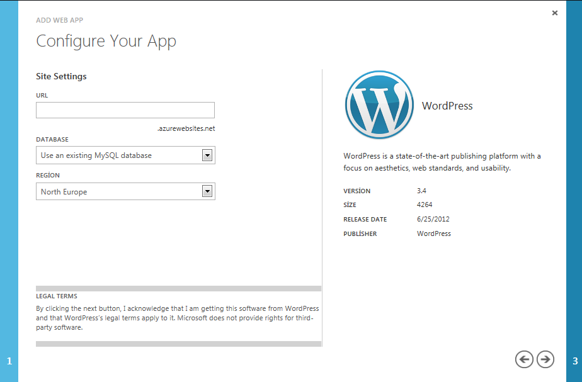Image resolution: width=582 pixels, height=382 pixels.
Task: Click the PUBLISHER label
Action: pos(360,233)
